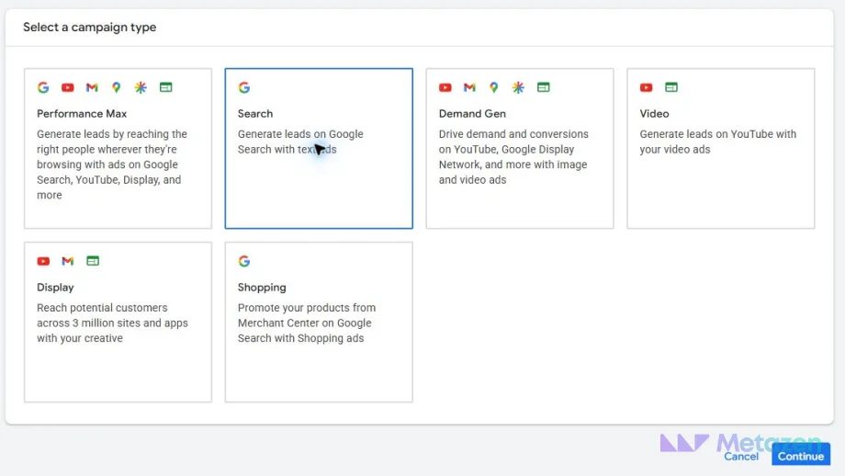Click 'Generate leads by reaching the' description
Viewport: 845px width, 476px height.
112,164
